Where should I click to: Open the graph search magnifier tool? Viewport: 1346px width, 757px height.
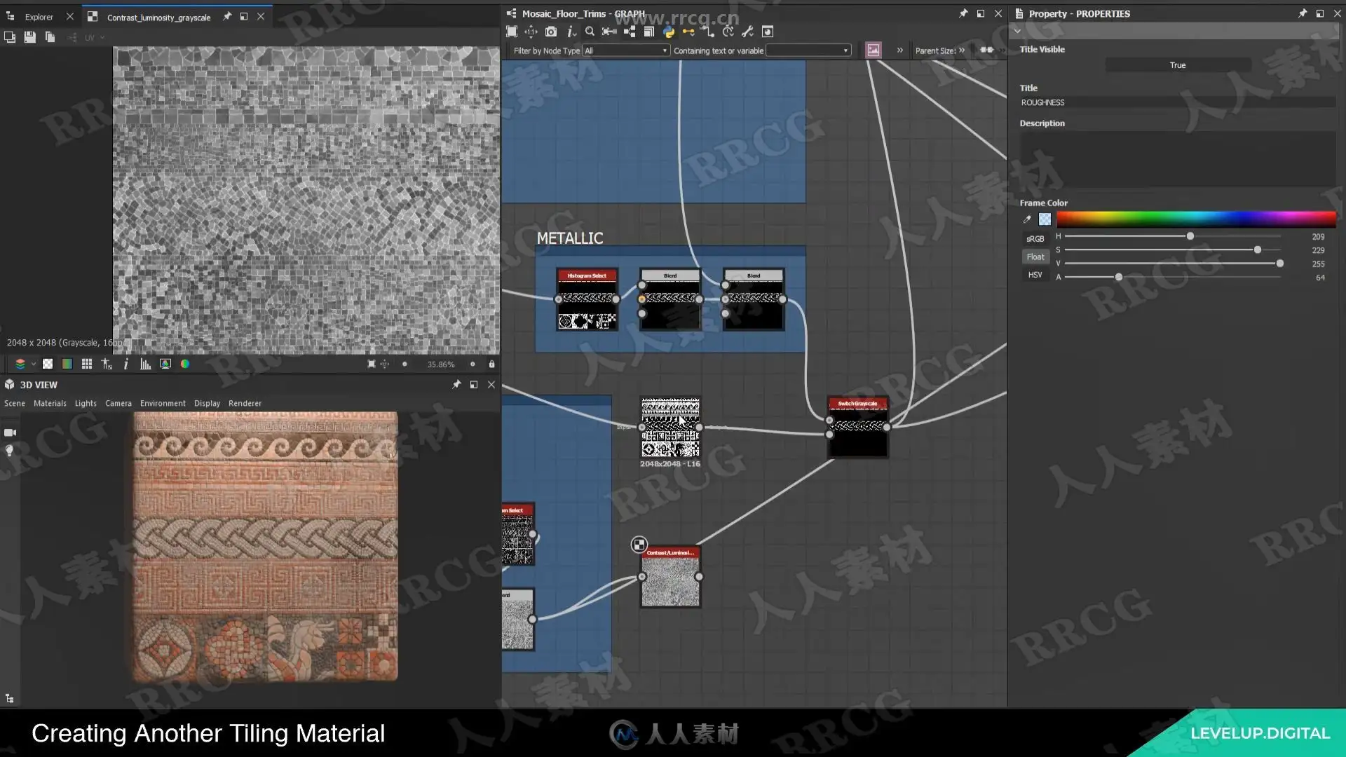point(590,32)
